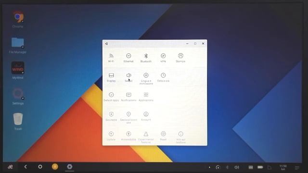308x173 pixels.
Task: Click keyboard icon in system tray
Action: [x=251, y=167]
